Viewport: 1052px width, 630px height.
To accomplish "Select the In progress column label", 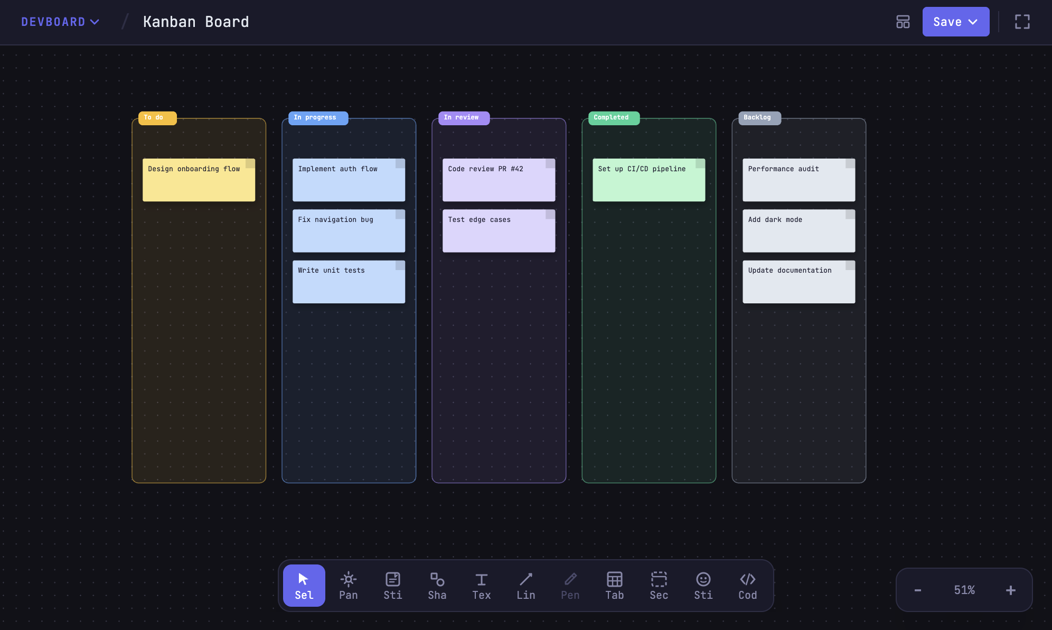I will point(317,117).
